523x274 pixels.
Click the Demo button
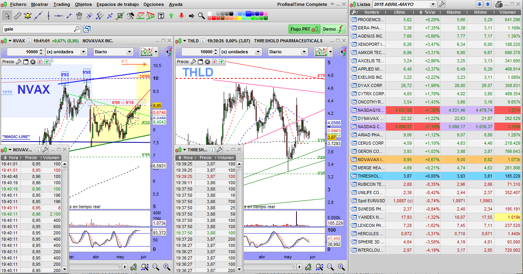coord(333,29)
